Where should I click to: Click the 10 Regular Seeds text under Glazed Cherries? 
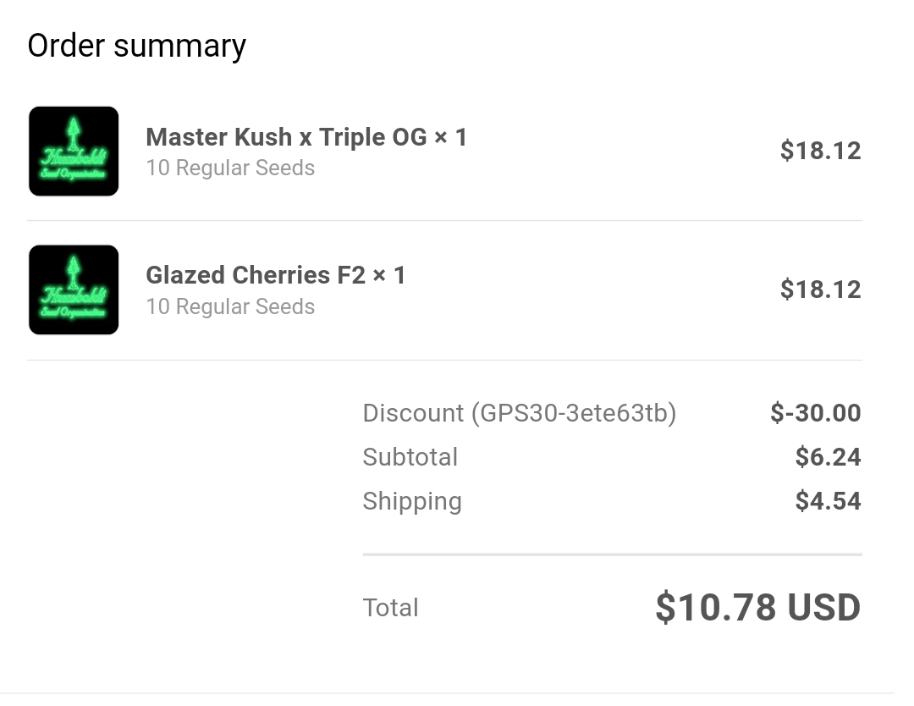230,306
